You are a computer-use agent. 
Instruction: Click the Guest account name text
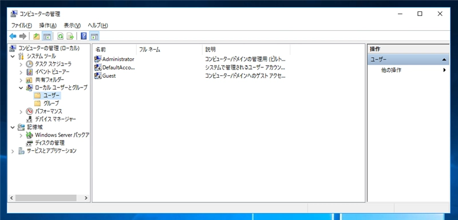(x=109, y=76)
